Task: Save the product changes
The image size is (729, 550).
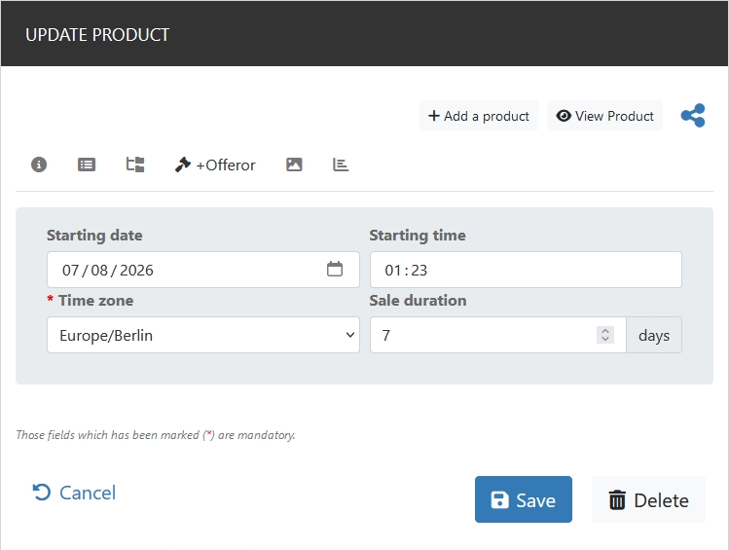Action: pyautogui.click(x=524, y=499)
